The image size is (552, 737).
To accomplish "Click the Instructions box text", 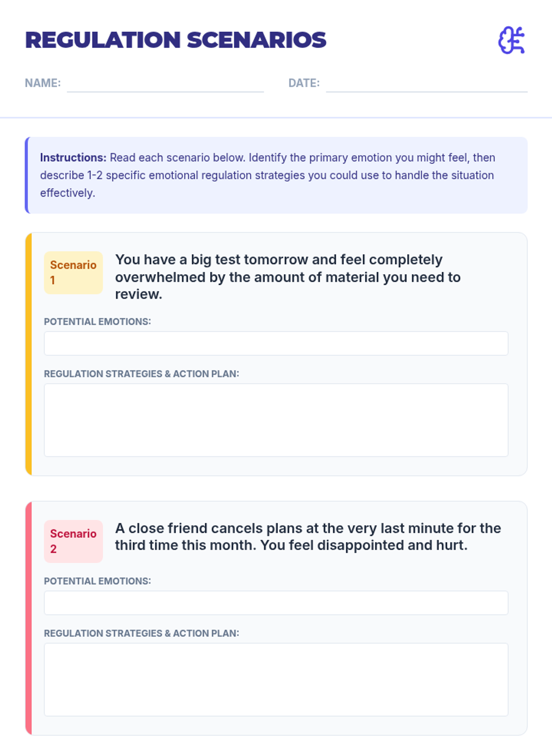I will coord(268,175).
